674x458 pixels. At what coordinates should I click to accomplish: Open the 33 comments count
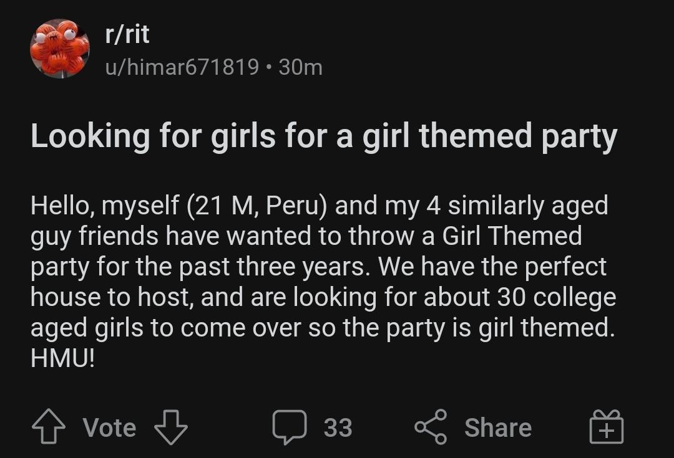[338, 427]
